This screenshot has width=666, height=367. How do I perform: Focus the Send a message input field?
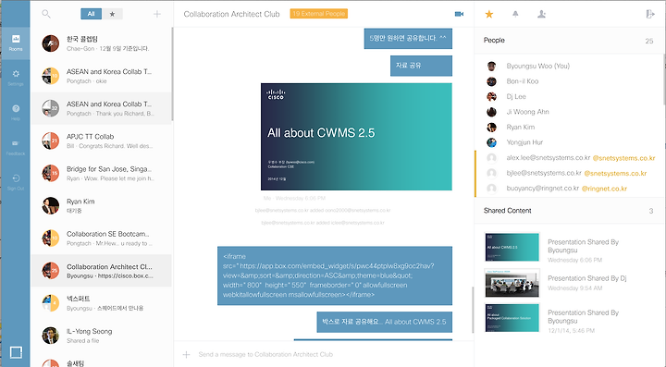point(331,354)
